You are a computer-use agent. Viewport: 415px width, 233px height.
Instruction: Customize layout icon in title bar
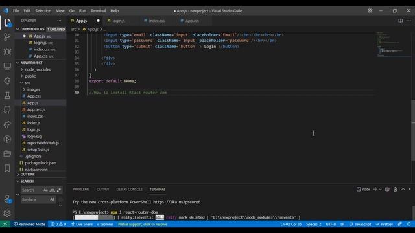point(370,11)
